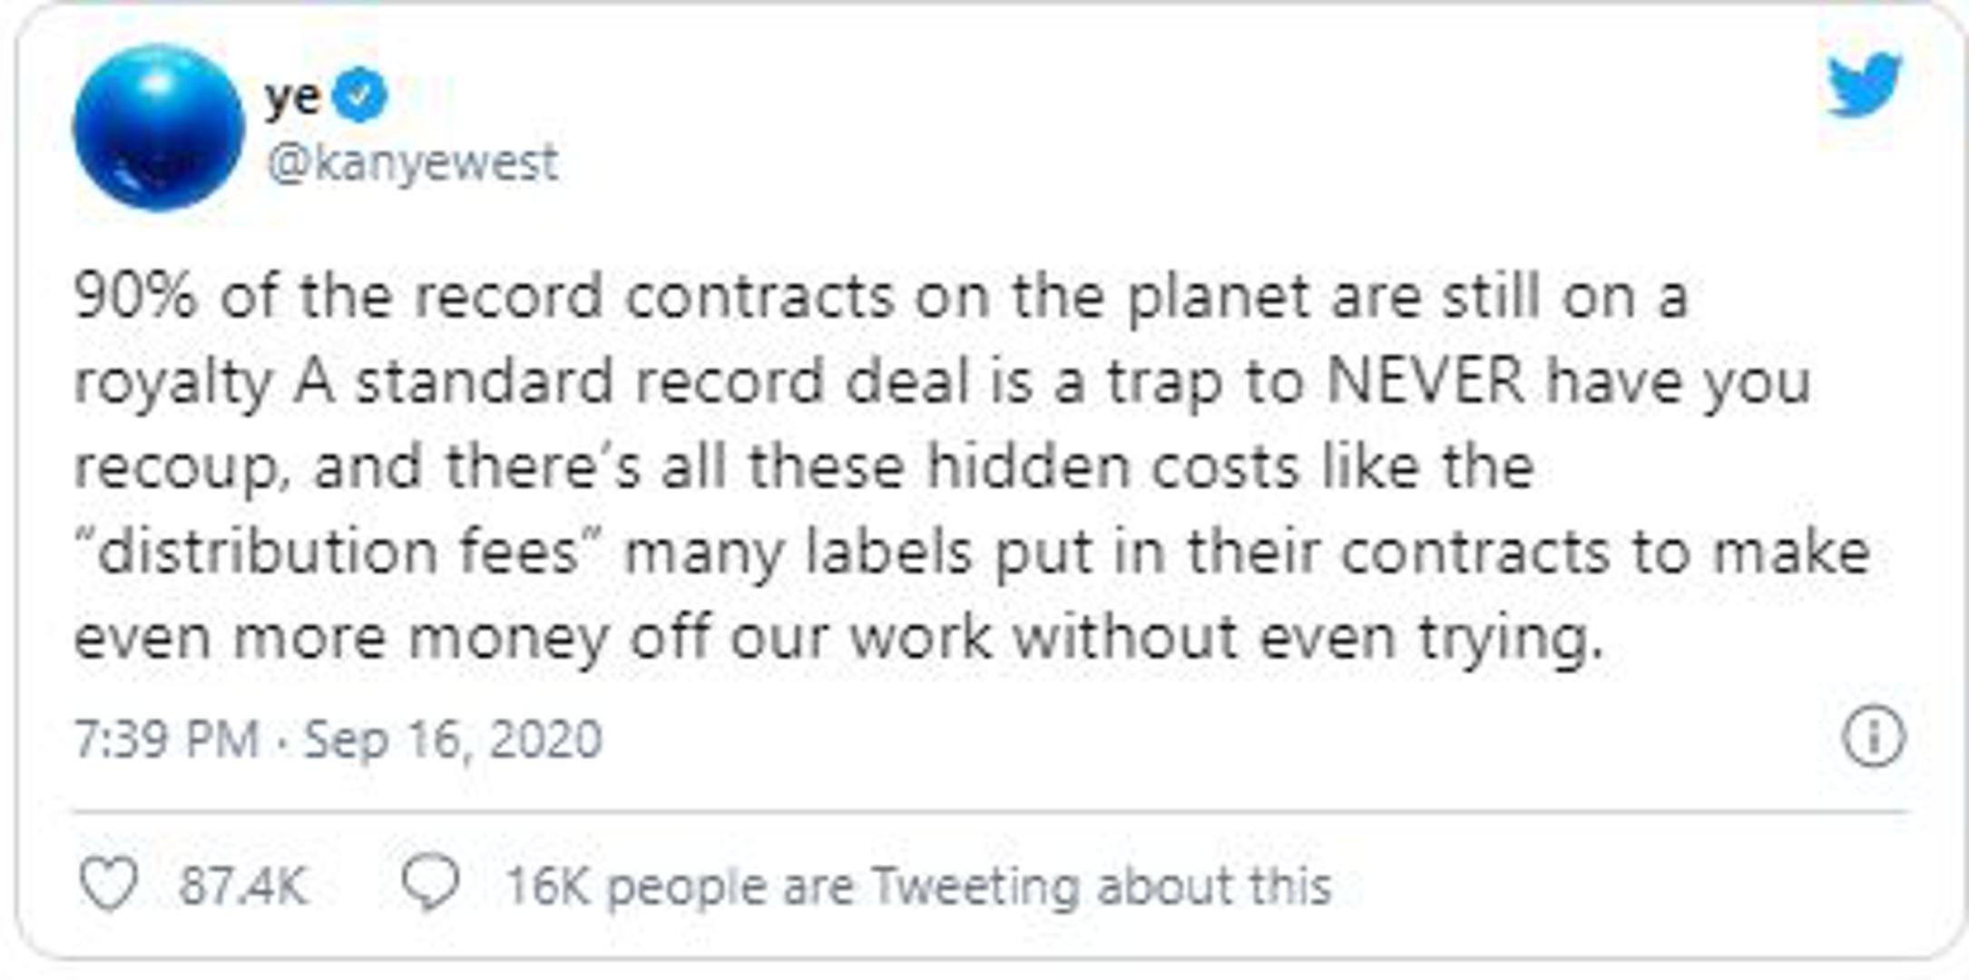This screenshot has width=1969, height=980.
Task: Click the quoted phrase "distribution fees"
Action: (x=338, y=552)
